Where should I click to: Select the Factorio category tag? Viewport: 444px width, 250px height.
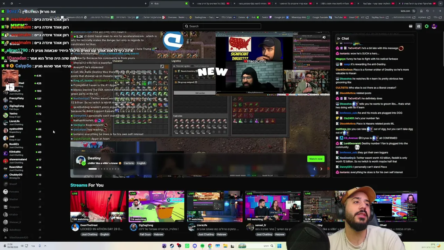click(129, 163)
